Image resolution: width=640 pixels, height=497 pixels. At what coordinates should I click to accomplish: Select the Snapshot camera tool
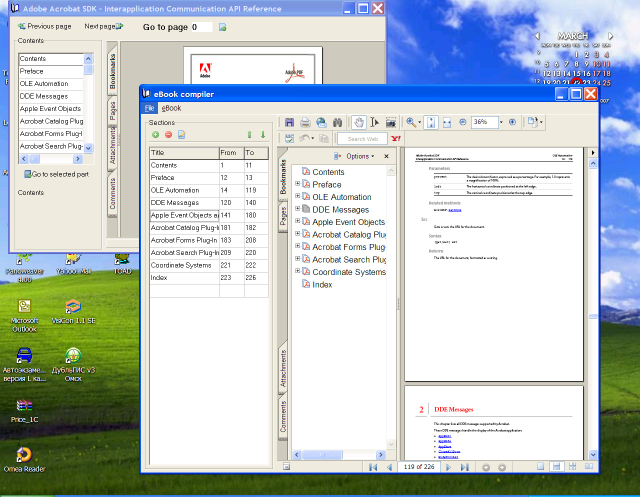tap(391, 122)
